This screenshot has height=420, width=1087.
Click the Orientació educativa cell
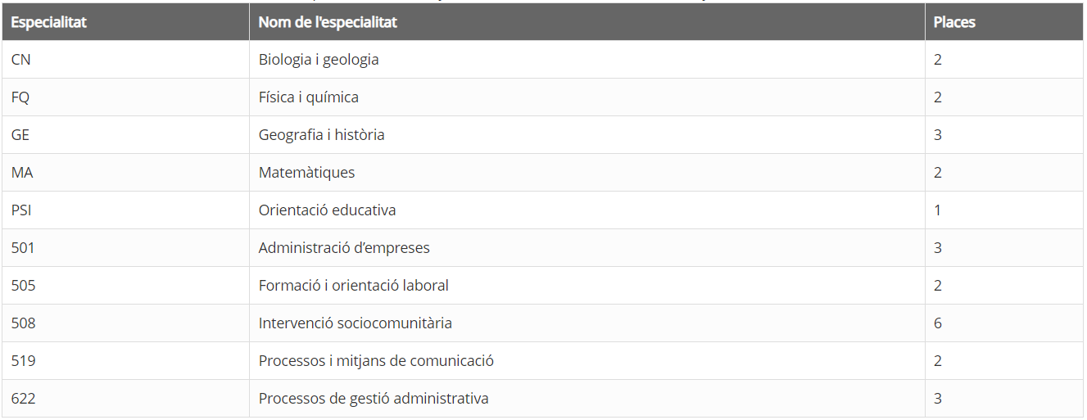point(587,210)
